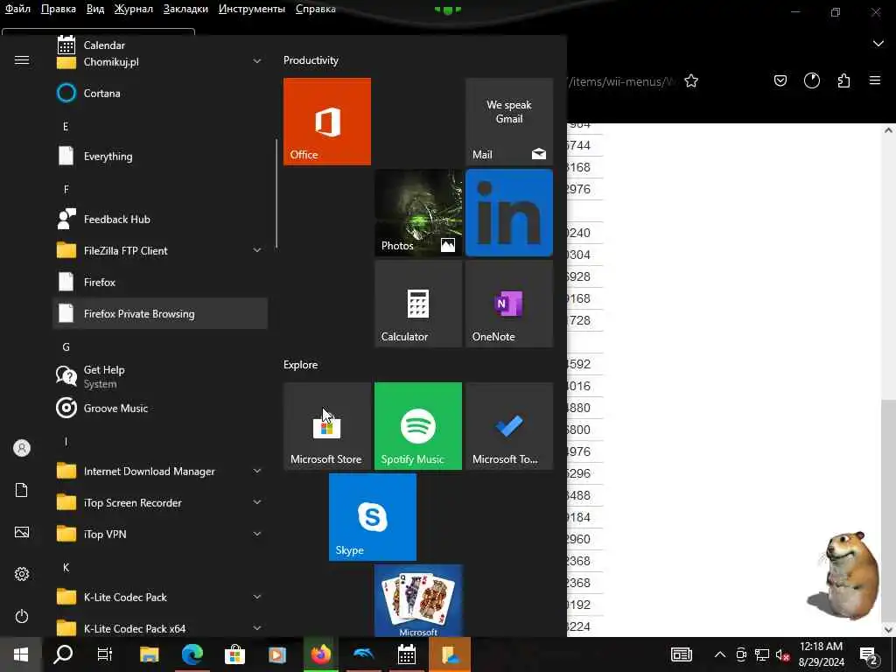Launch the LinkedIn tile
Viewport: 896px width, 672px height.
[x=509, y=213]
